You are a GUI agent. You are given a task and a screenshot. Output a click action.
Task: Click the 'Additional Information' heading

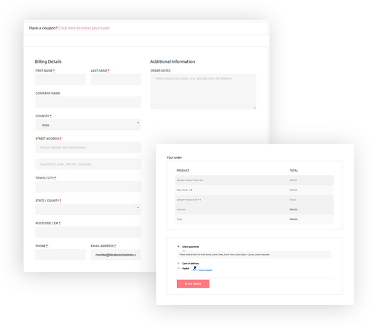[172, 61]
